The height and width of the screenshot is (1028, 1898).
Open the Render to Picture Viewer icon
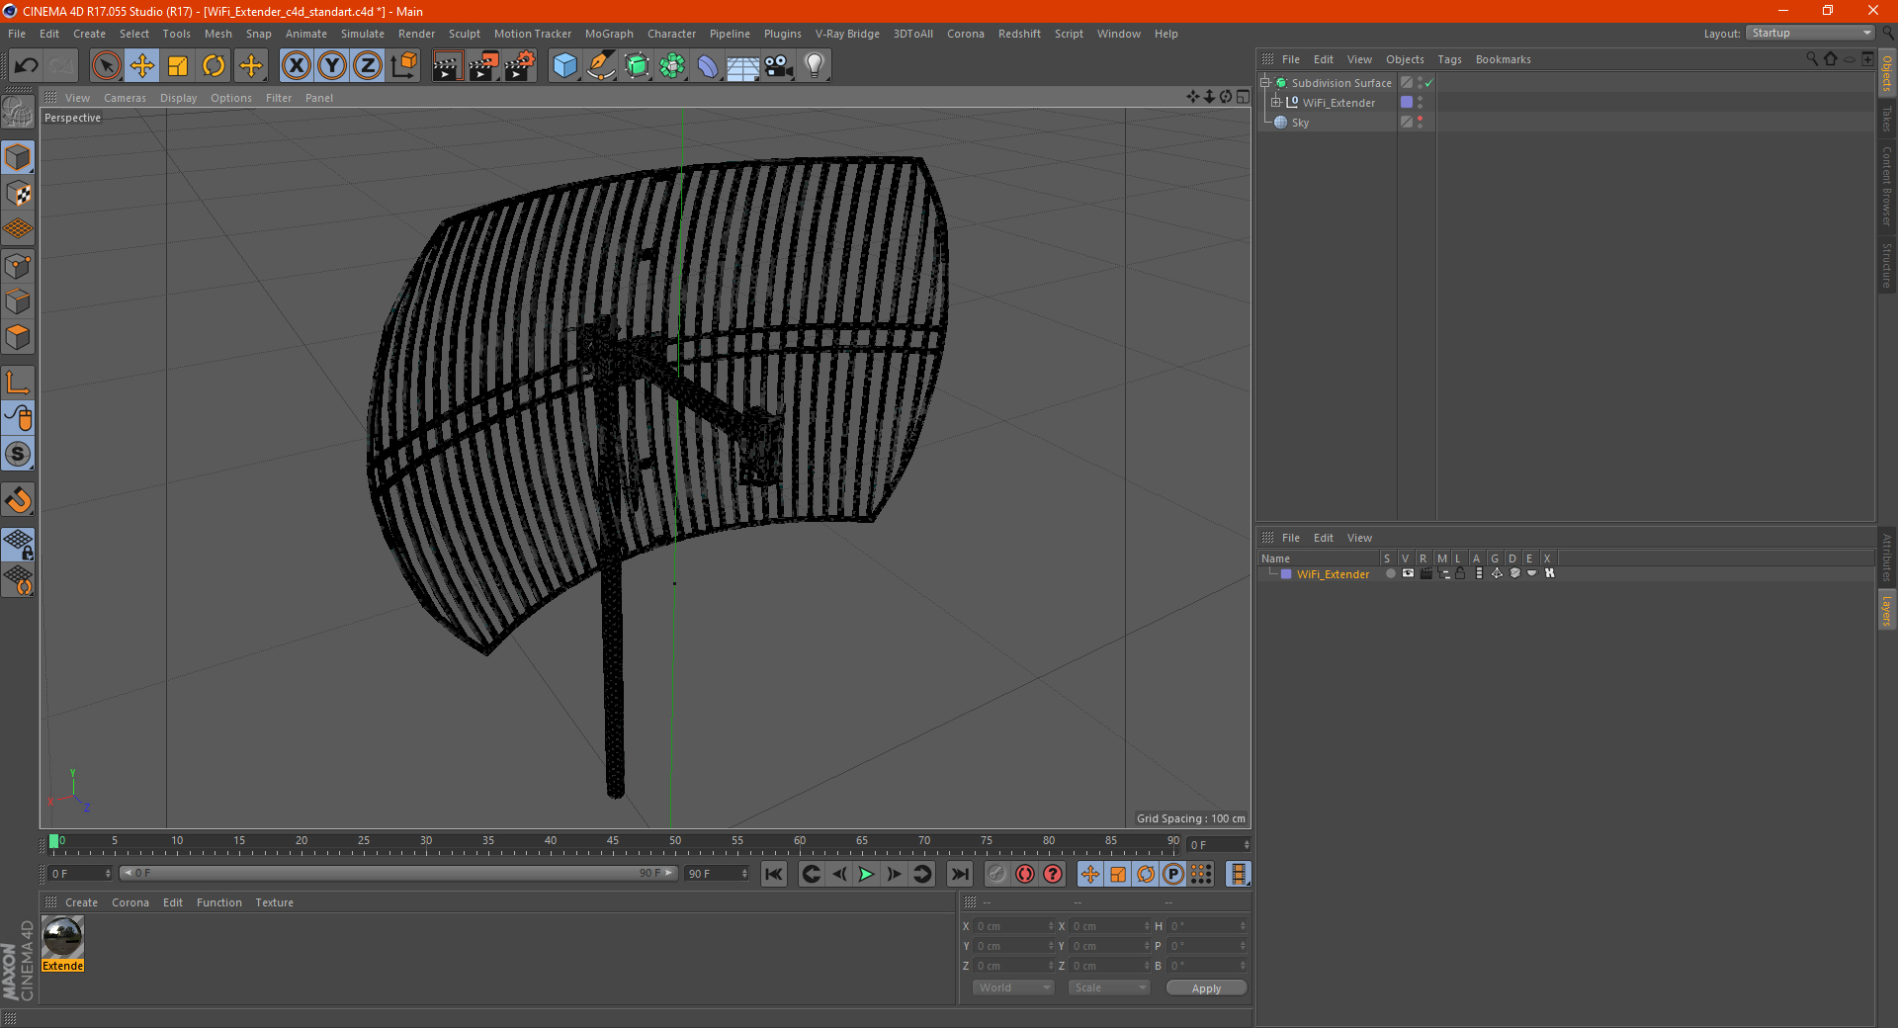(483, 66)
